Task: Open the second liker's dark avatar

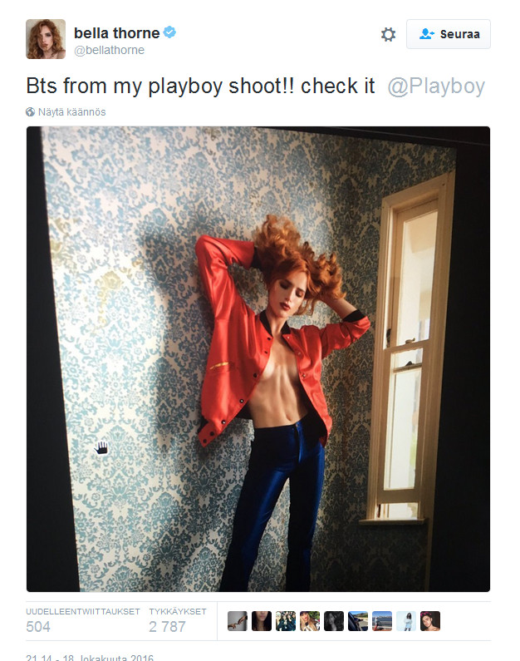Action: (262, 621)
